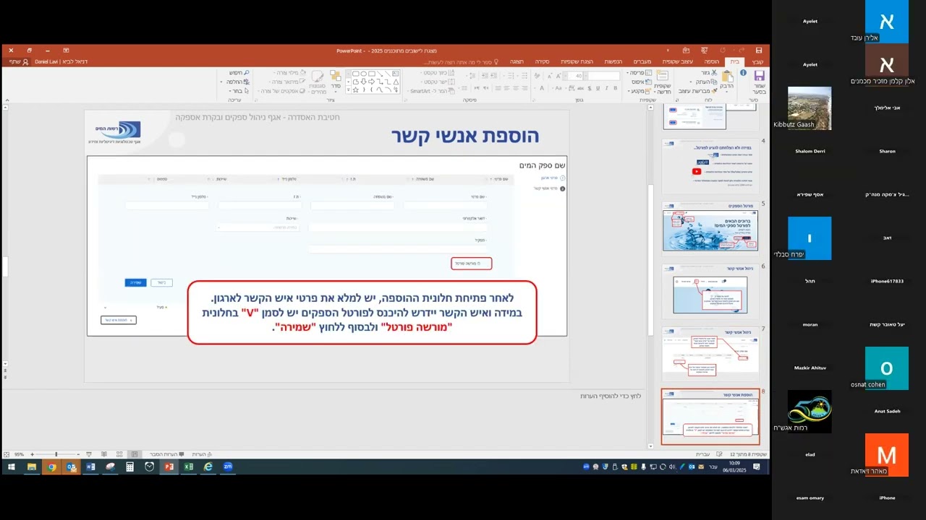Open Excel from the taskbar

coord(188,467)
